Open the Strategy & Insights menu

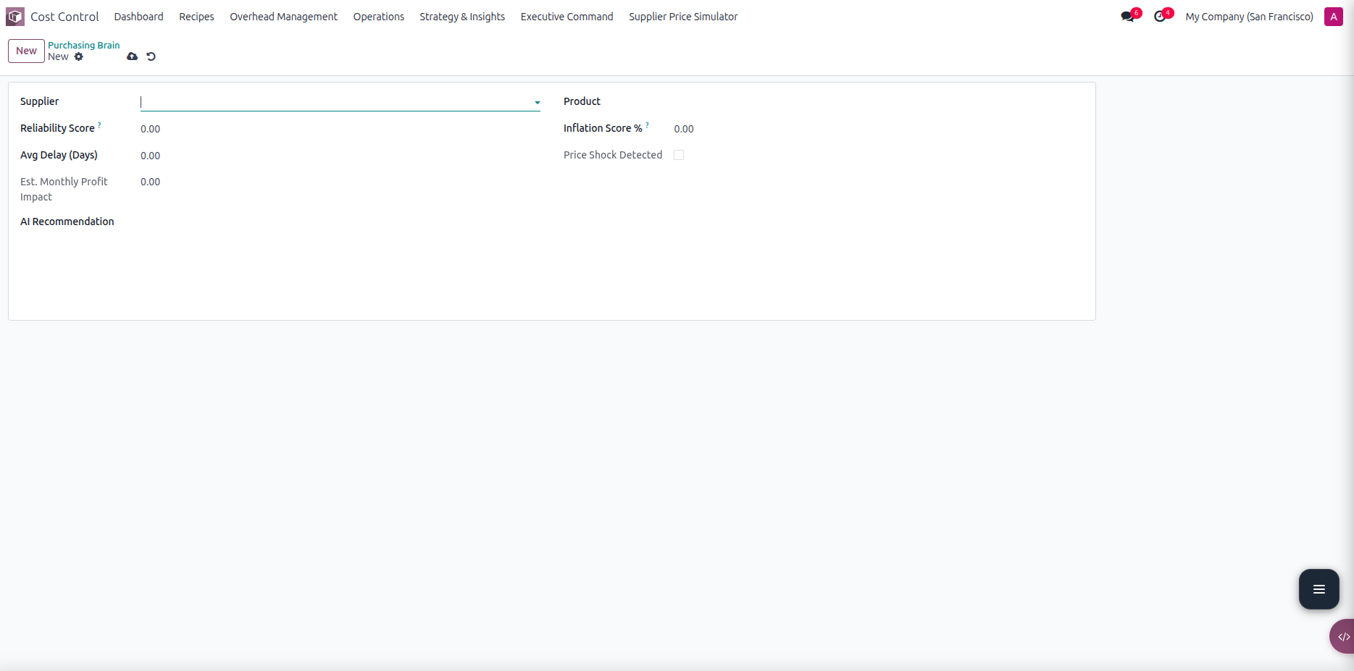click(x=462, y=17)
